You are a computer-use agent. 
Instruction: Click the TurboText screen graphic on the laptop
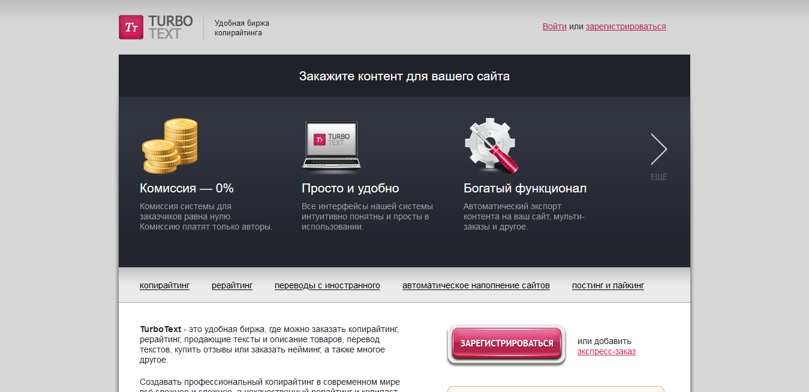tap(330, 140)
